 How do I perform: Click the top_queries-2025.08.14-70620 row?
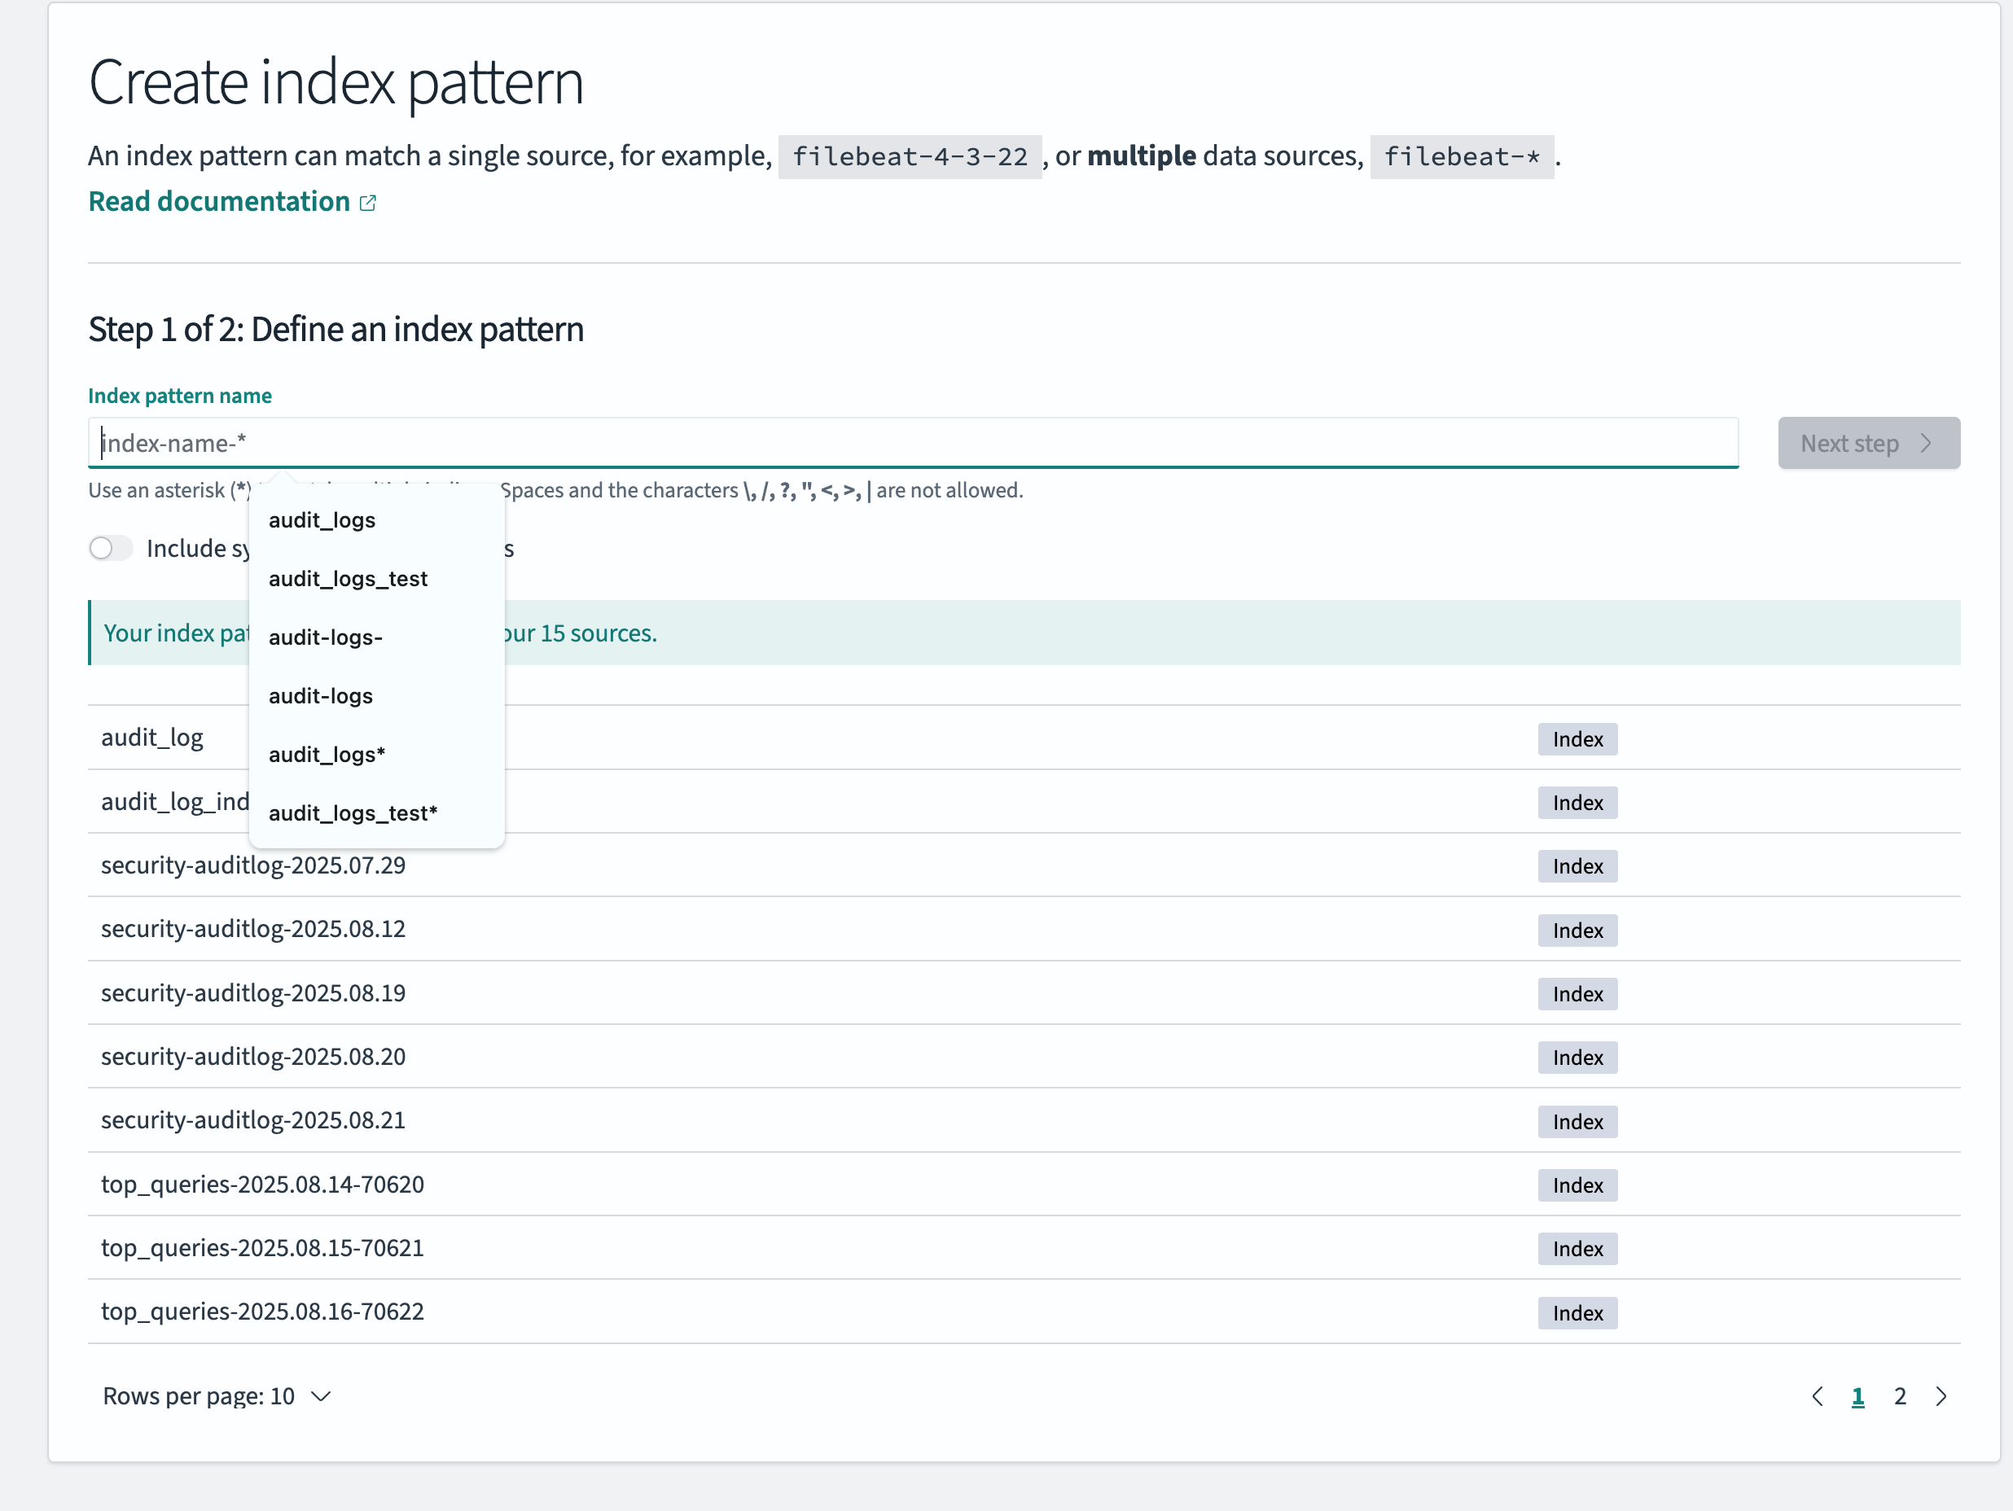(262, 1184)
